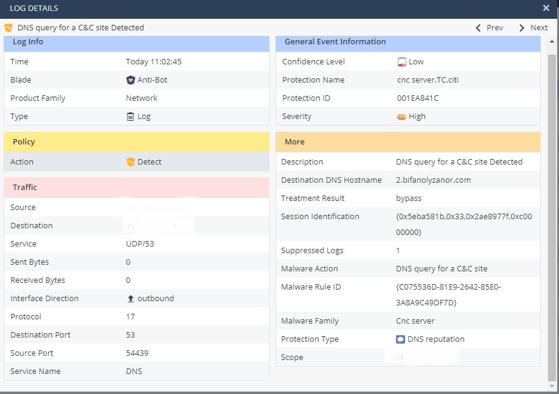The image size is (559, 394).
Task: Click the Anti-Bot blade icon
Action: [130, 80]
